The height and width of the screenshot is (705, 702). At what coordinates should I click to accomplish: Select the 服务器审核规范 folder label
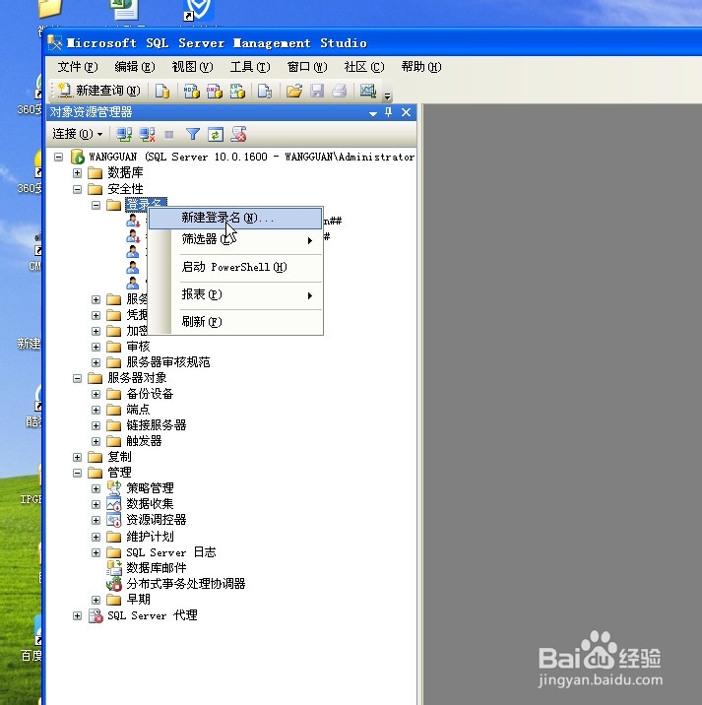pos(168,362)
